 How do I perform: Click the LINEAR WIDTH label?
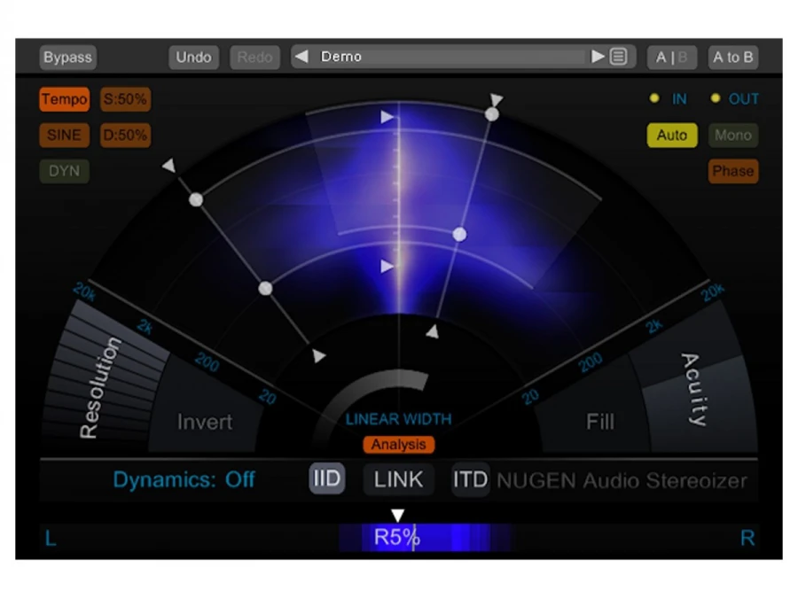coord(398,419)
